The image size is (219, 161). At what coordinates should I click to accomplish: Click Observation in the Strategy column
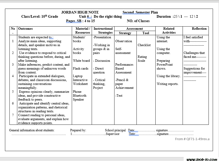124,41
